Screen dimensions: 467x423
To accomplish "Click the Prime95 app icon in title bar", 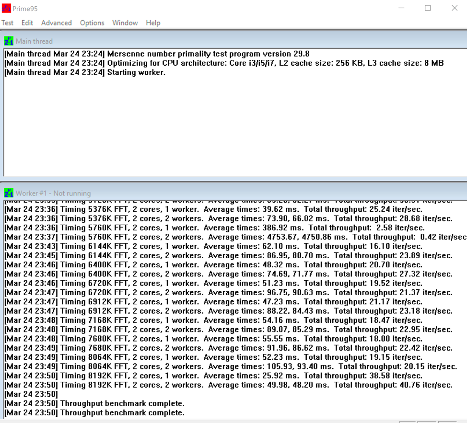I will click(6, 8).
